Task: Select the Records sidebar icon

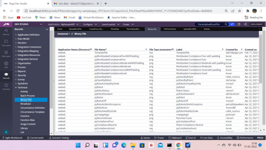Action: [6, 76]
